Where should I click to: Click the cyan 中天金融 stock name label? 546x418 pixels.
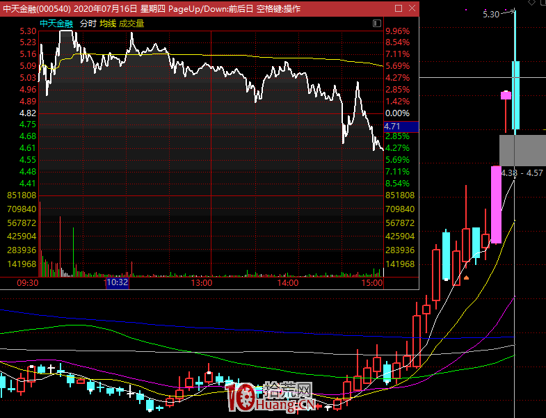coord(56,23)
